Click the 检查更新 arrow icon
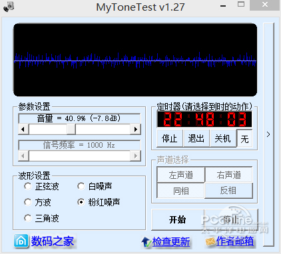 (146, 242)
